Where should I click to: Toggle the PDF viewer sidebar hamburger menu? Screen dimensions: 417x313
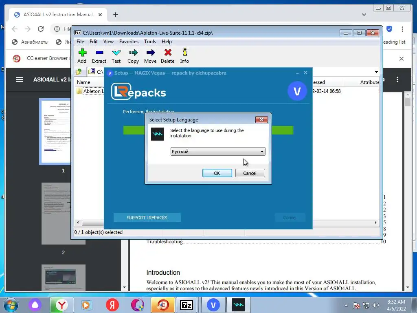20,79
